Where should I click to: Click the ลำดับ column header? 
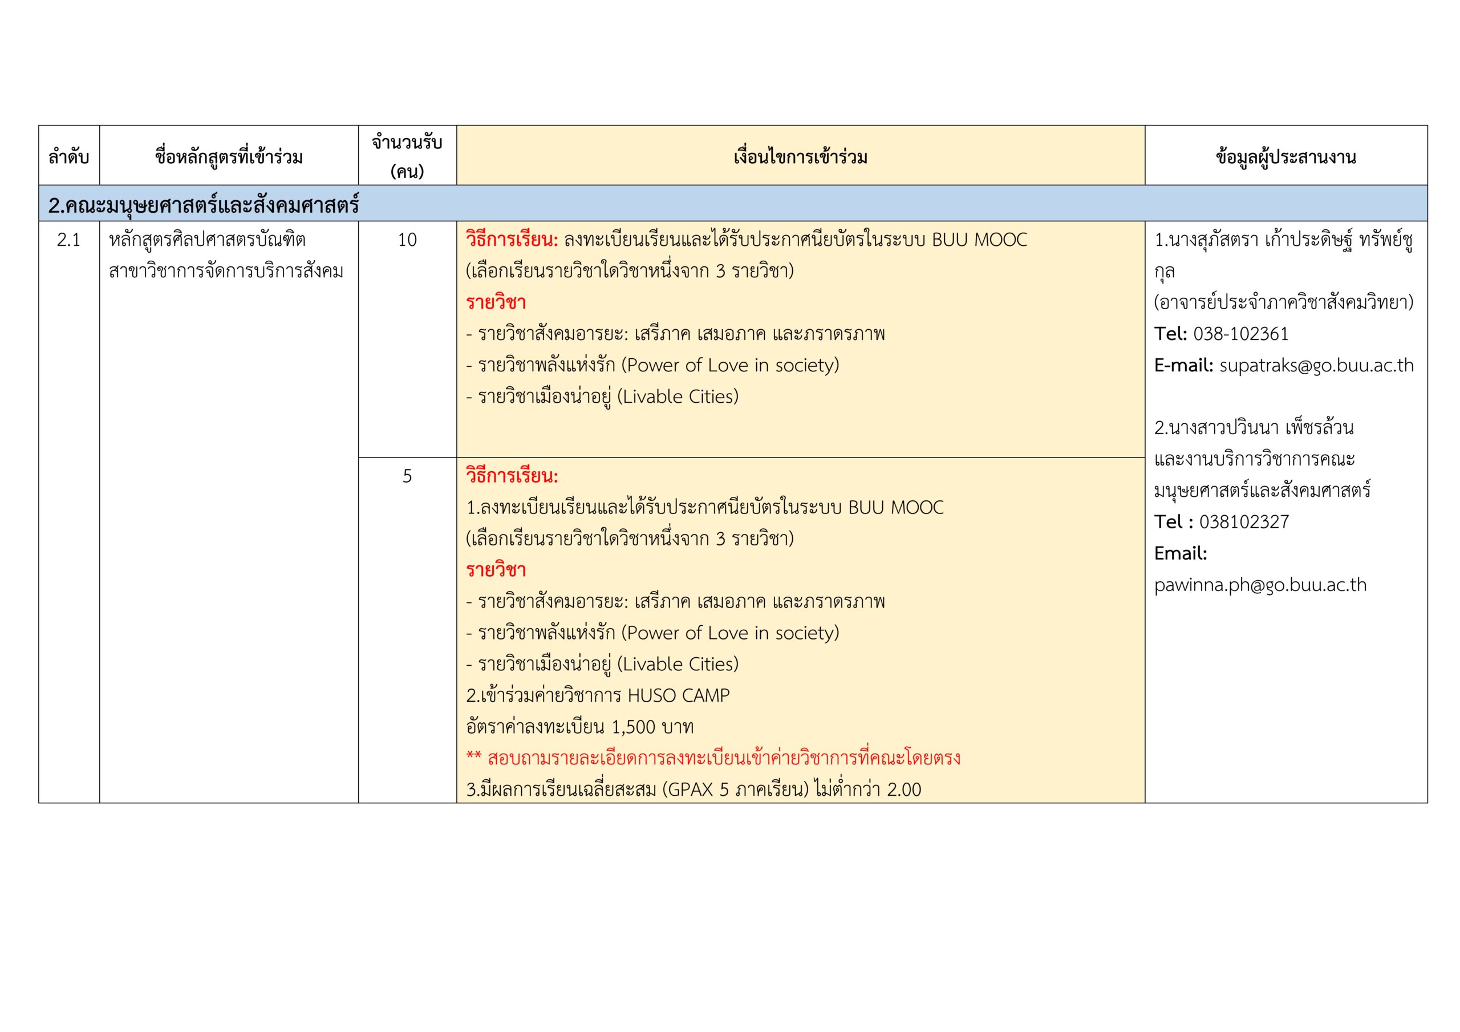(x=68, y=156)
